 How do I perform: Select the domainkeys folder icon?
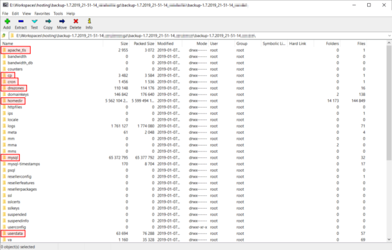point(5,94)
